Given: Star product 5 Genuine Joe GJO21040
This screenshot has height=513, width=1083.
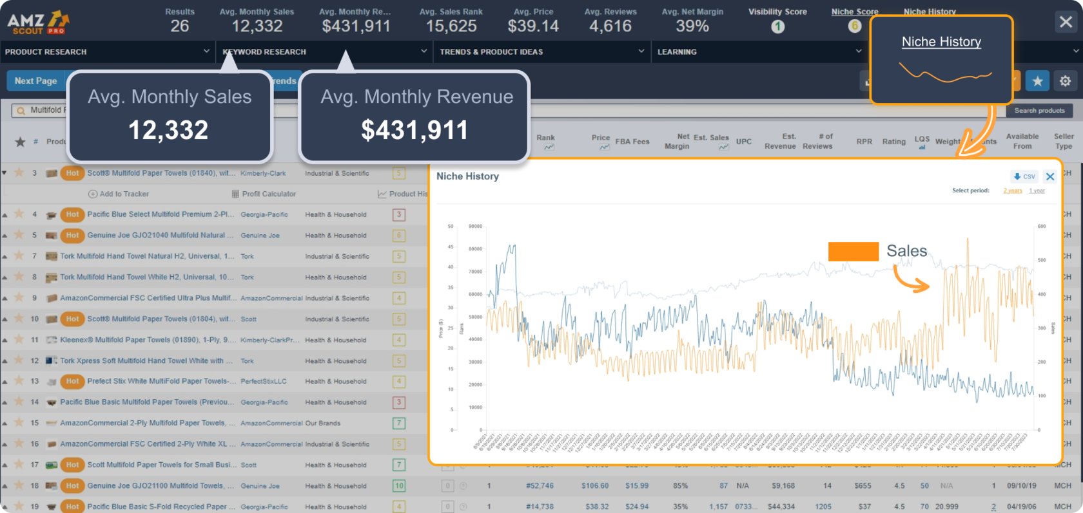Looking at the screenshot, I should point(19,235).
